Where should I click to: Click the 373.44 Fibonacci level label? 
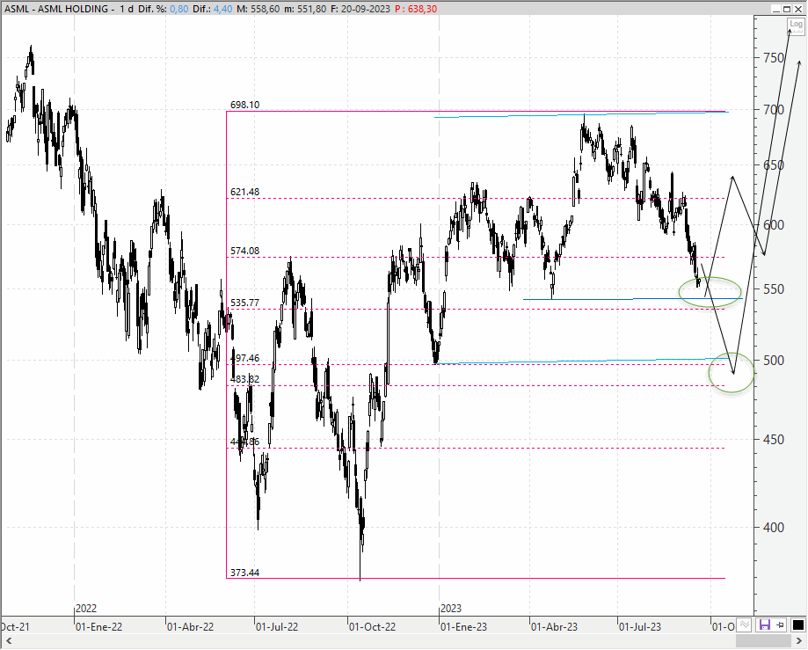pos(244,573)
